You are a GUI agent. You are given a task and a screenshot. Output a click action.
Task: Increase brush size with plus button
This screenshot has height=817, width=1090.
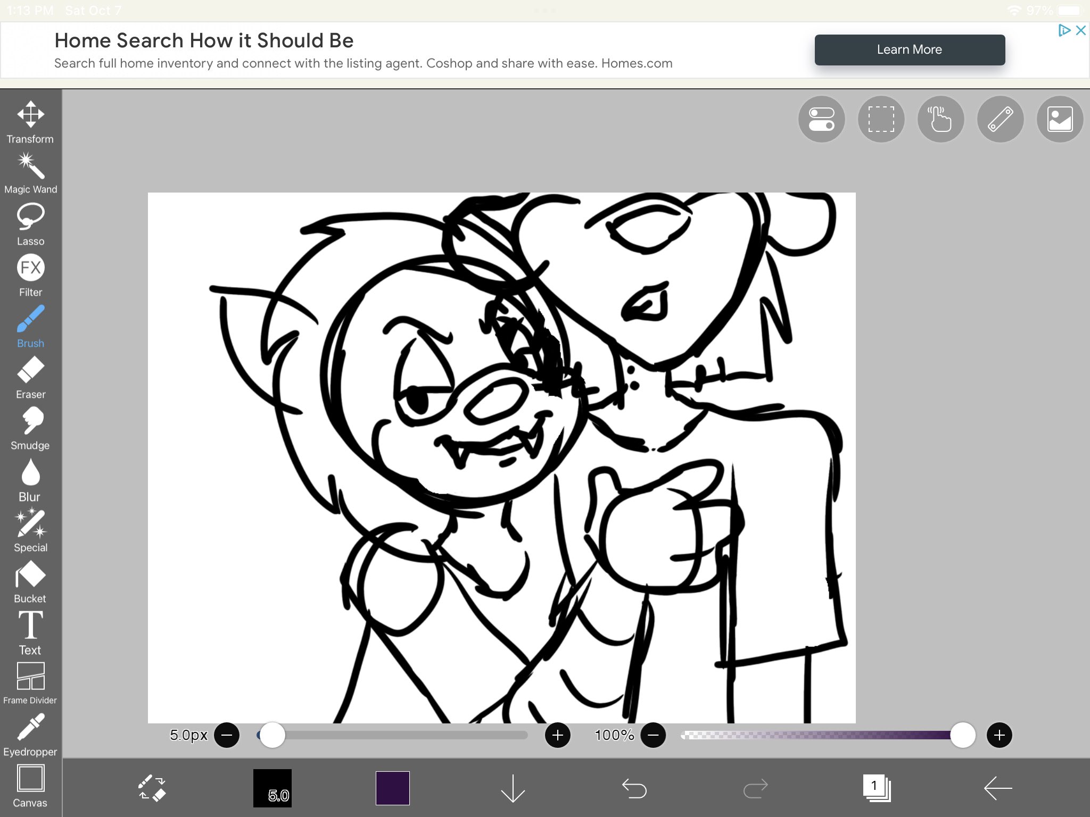(557, 735)
